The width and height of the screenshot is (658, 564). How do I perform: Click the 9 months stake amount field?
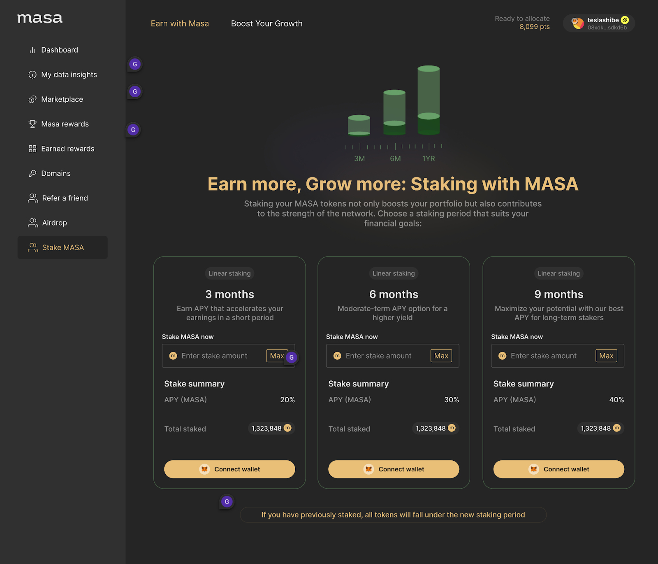[558, 356]
